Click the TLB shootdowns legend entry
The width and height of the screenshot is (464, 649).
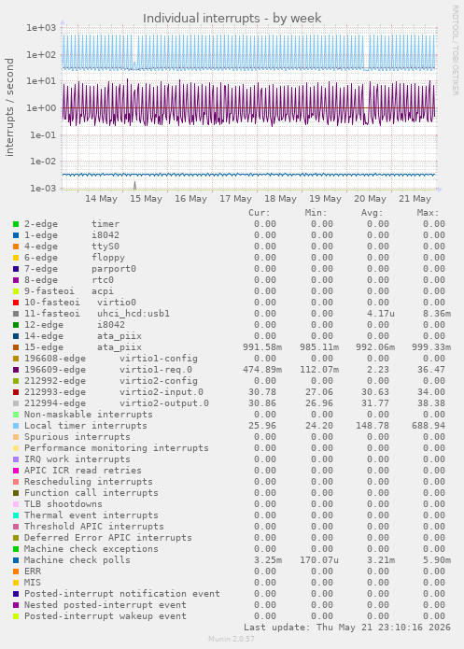63,504
